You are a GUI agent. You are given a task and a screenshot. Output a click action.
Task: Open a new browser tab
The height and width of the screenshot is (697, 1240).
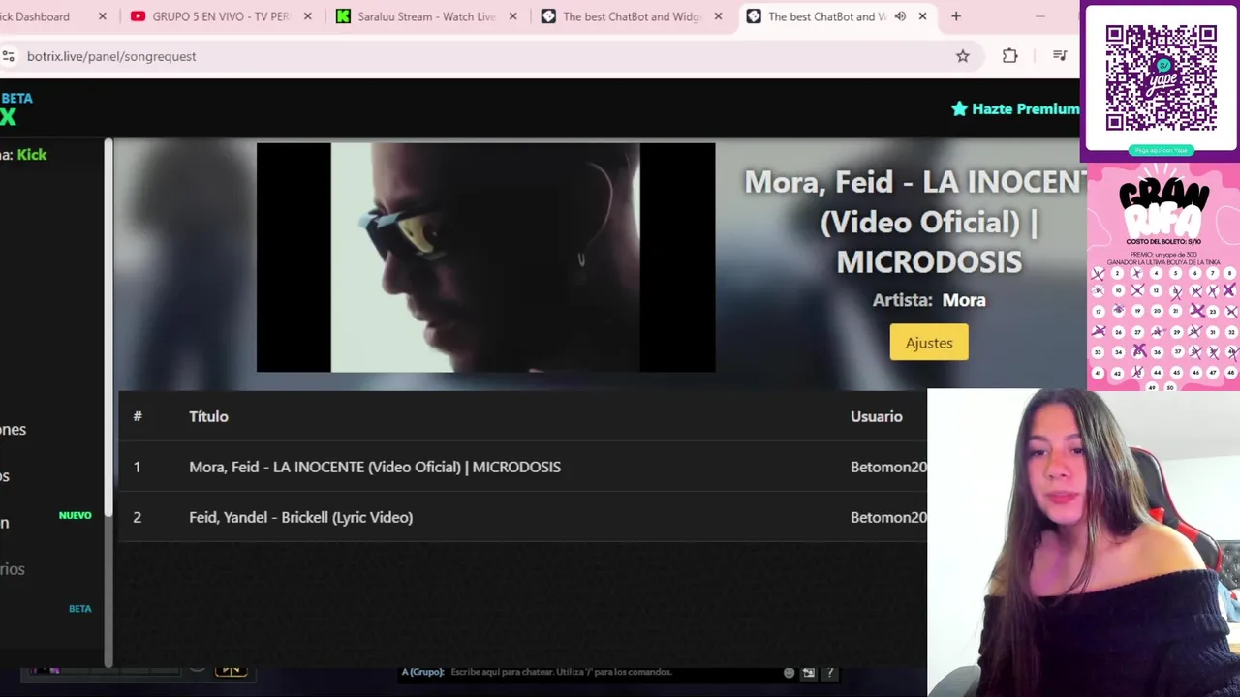click(x=956, y=16)
